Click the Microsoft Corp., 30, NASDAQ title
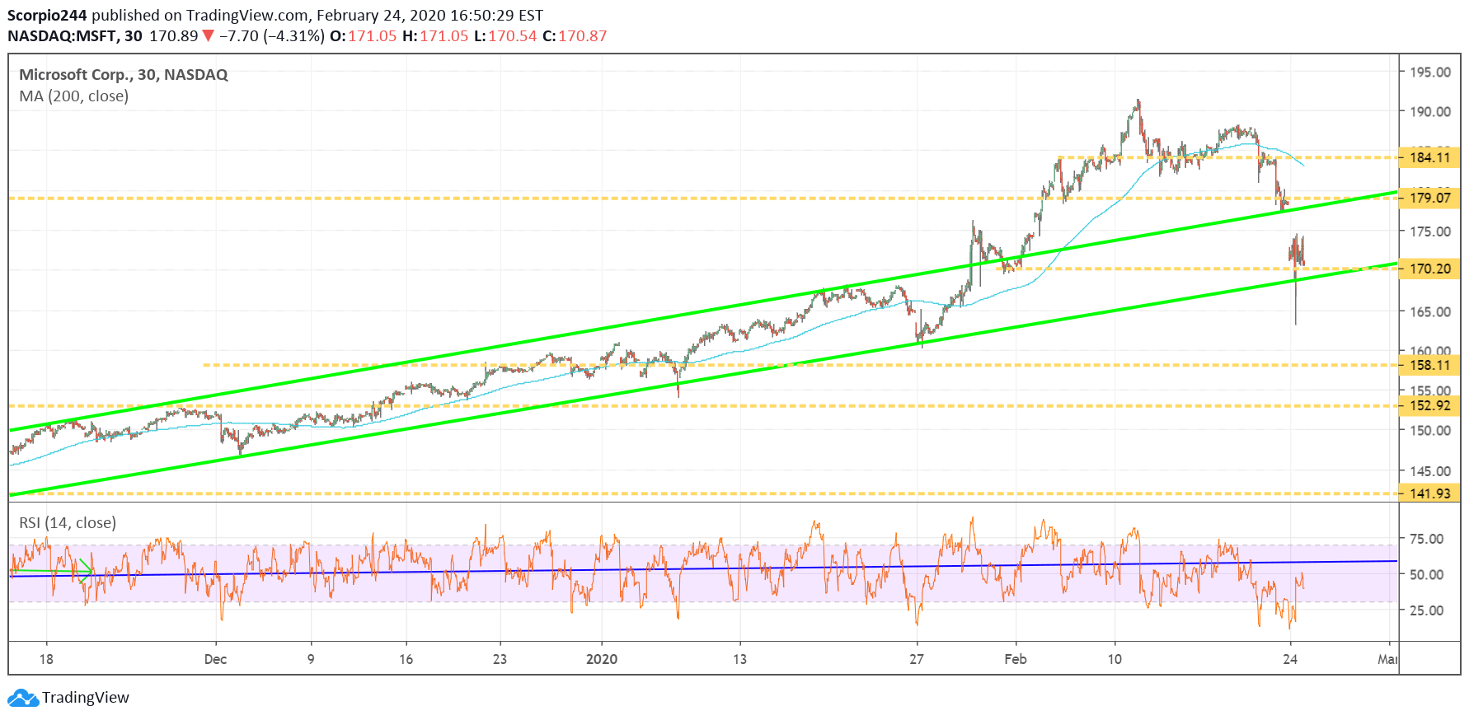1469x720 pixels. [x=124, y=74]
